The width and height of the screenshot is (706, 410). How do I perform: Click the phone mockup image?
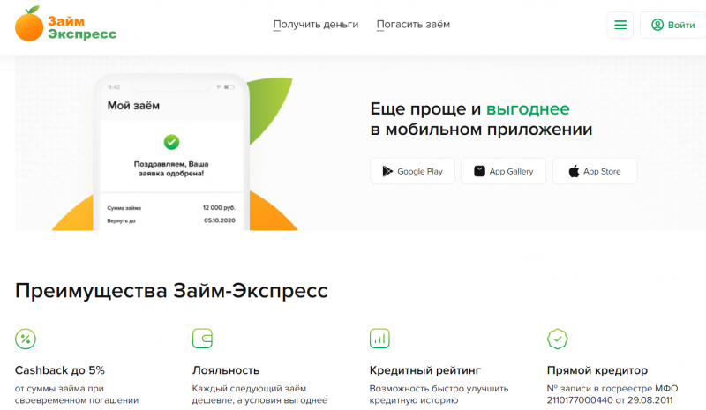171,153
